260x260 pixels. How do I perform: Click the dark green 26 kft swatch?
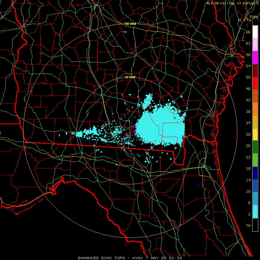pyautogui.click(x=255, y=147)
